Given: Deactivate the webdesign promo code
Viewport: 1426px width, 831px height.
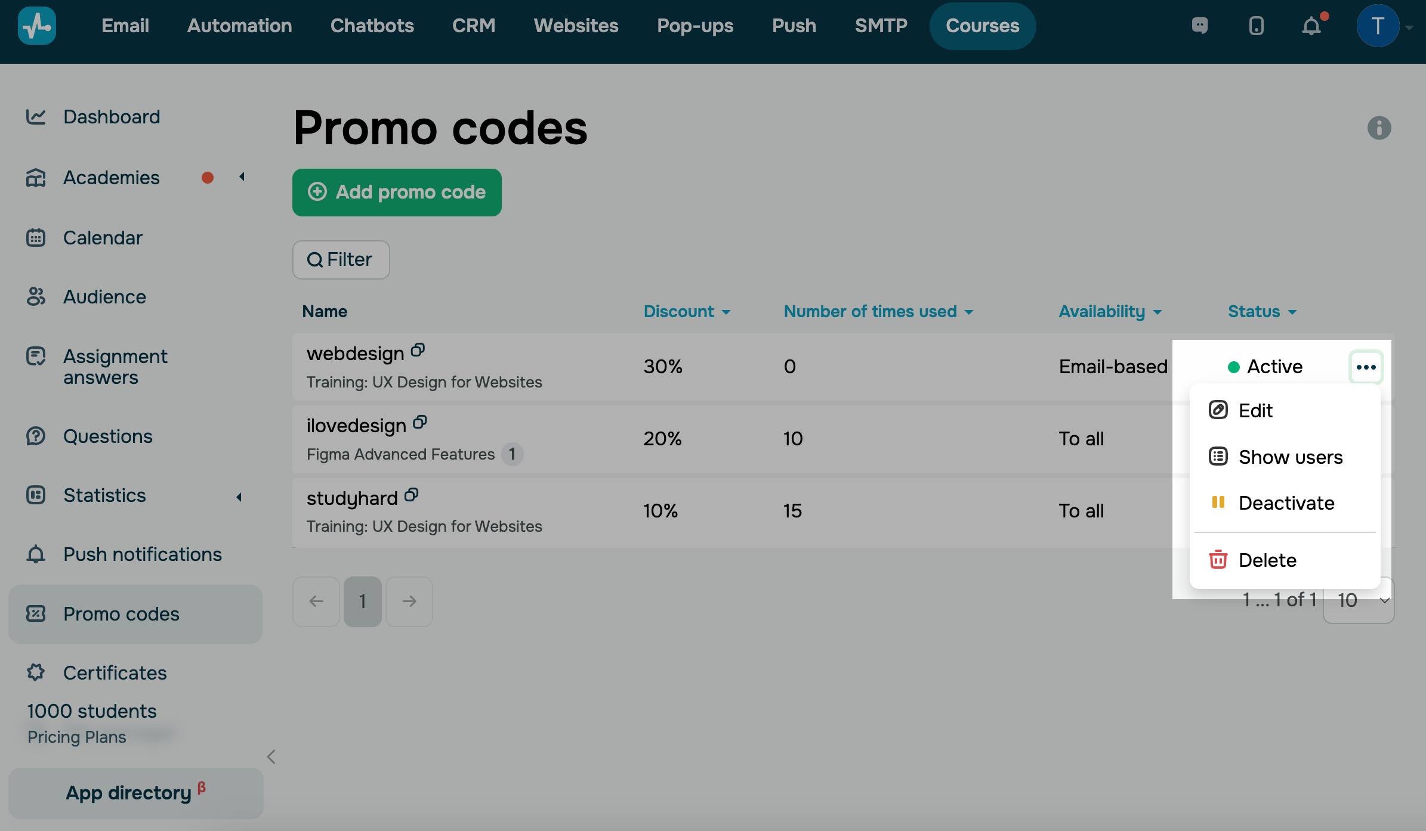Looking at the screenshot, I should coord(1286,503).
